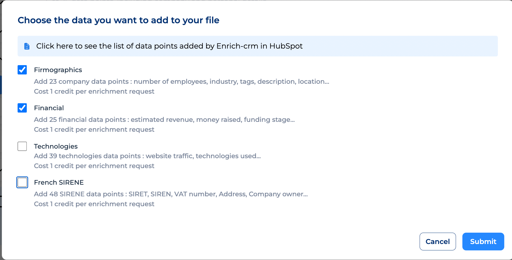Click the cost line under Firmographics
Image resolution: width=512 pixels, height=260 pixels.
click(x=94, y=91)
